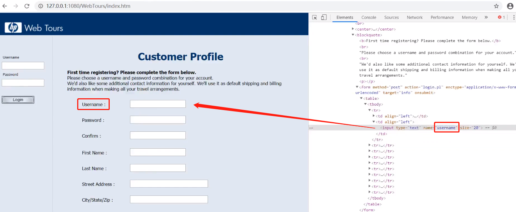Expand the collapsed center node
516x212 pixels.
pyautogui.click(x=353, y=29)
